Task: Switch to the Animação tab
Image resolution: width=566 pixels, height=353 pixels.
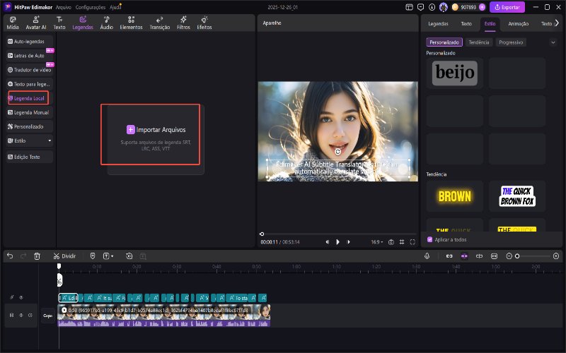Action: [x=518, y=23]
